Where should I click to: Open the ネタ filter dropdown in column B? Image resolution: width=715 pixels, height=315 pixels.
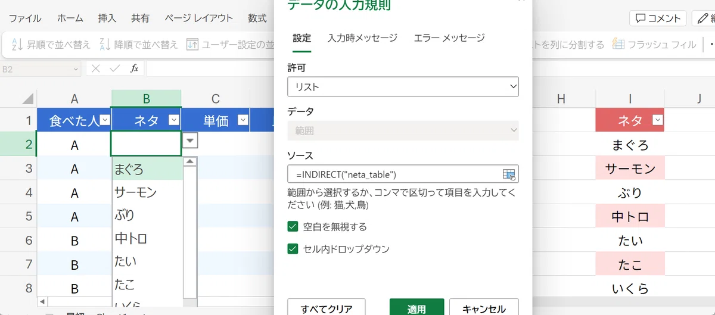(174, 120)
